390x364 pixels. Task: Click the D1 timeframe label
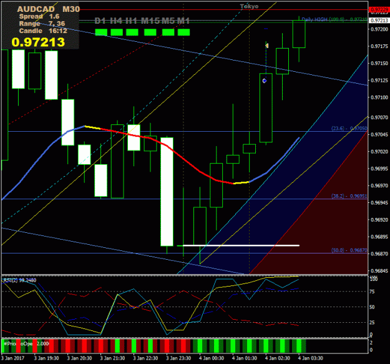click(100, 21)
